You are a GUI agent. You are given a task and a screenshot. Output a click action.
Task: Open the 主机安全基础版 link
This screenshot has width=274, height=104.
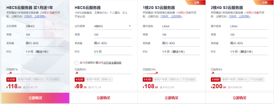tap(112, 63)
